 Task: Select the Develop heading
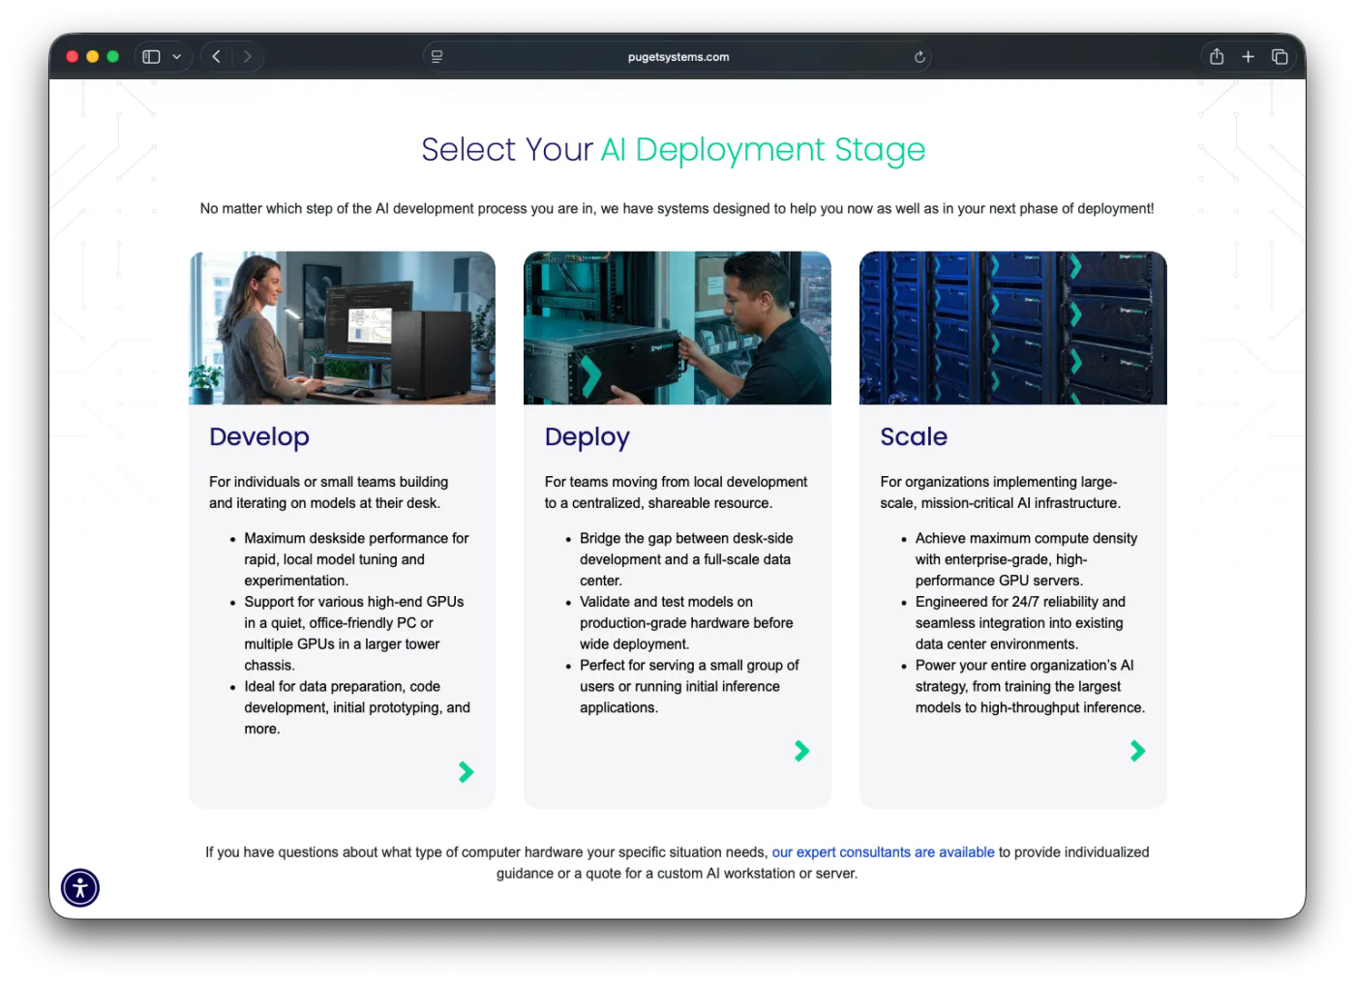(259, 436)
